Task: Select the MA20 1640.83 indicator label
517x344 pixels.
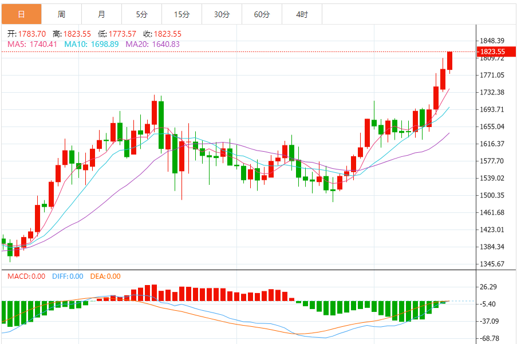Action: point(152,44)
